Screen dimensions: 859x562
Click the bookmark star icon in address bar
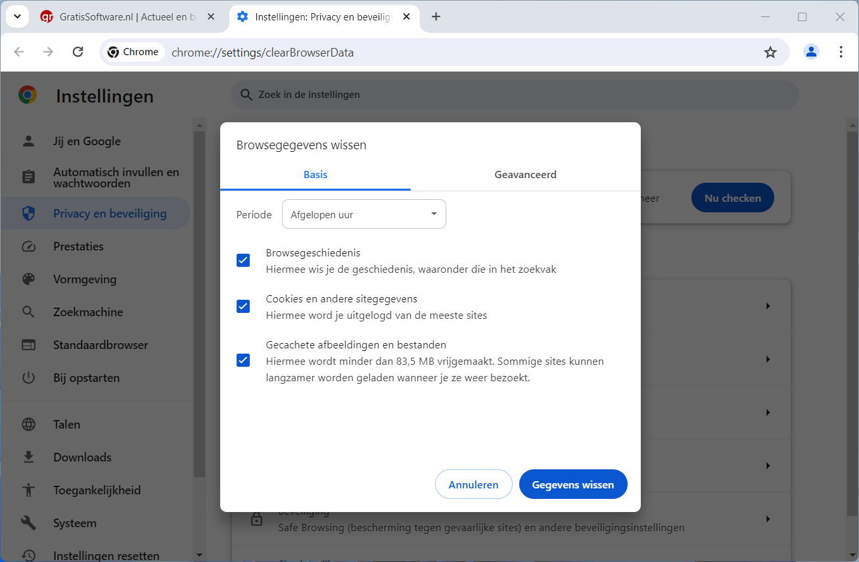click(770, 53)
